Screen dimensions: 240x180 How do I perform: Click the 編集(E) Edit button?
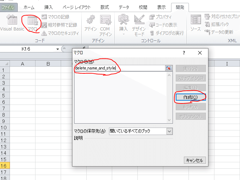click(191, 88)
